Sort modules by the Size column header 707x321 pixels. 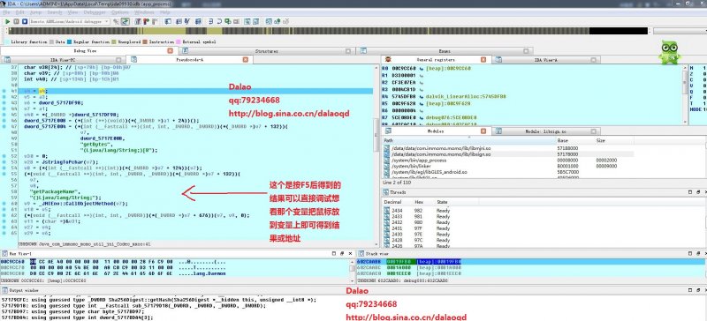[x=614, y=140]
